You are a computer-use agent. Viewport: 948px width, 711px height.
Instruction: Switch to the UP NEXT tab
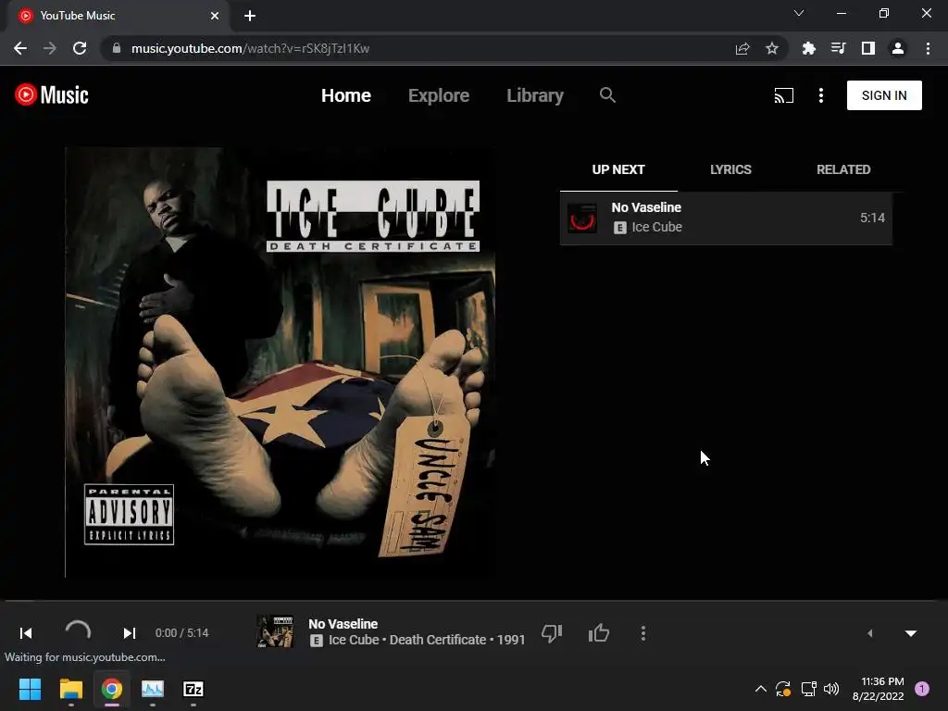[617, 170]
